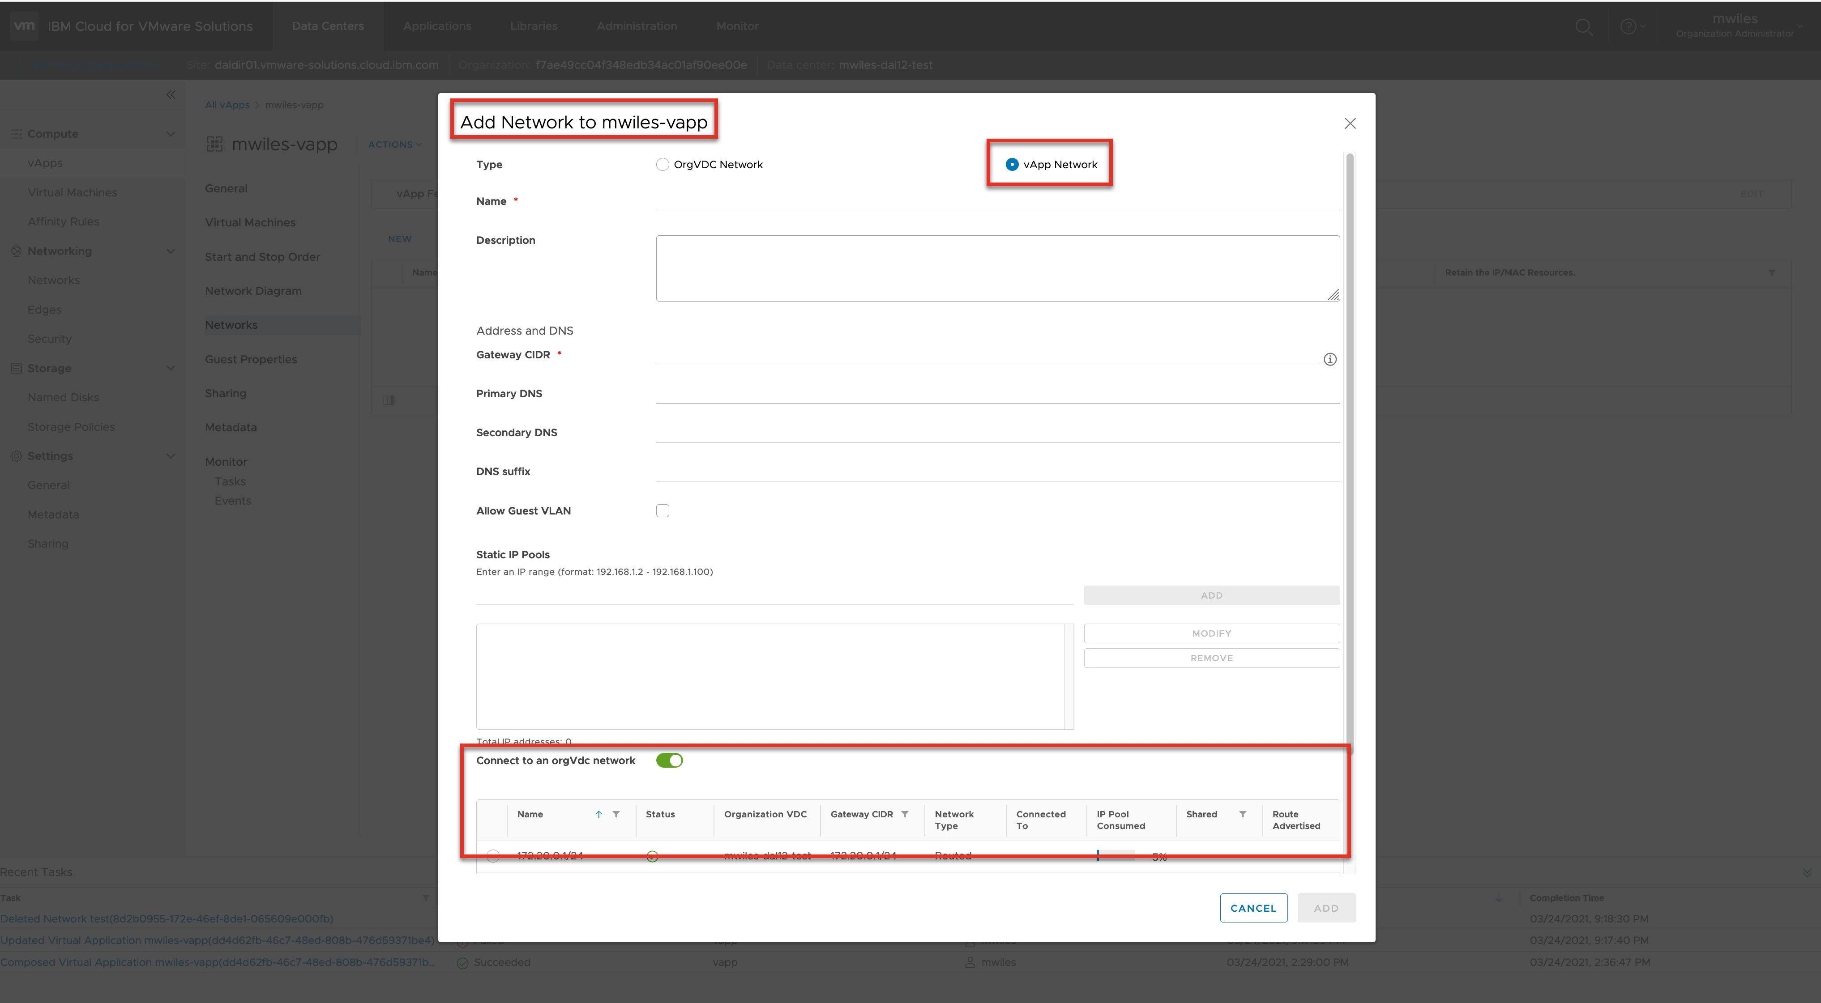The height and width of the screenshot is (1003, 1821).
Task: Click the CANCEL button
Action: coord(1252,908)
